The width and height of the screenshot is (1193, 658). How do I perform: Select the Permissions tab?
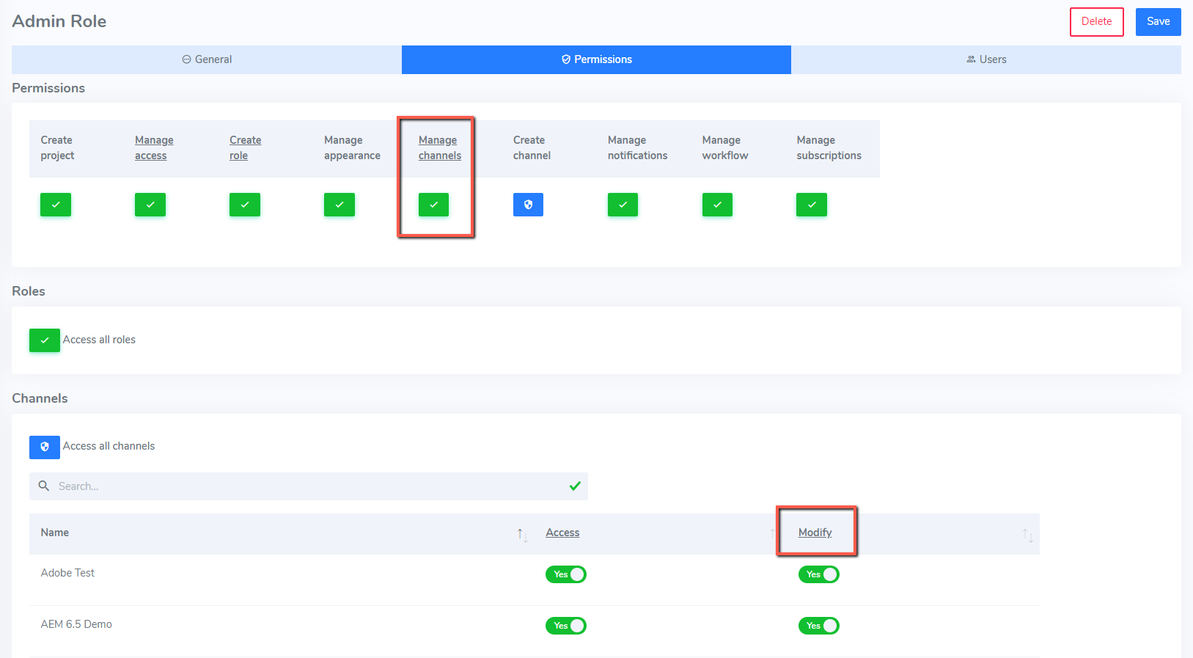pos(596,59)
